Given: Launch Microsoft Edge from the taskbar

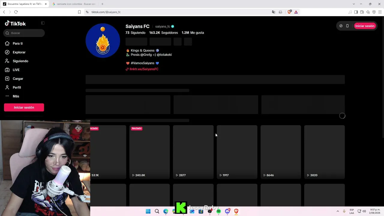Looking at the screenshot, I should [166, 211].
